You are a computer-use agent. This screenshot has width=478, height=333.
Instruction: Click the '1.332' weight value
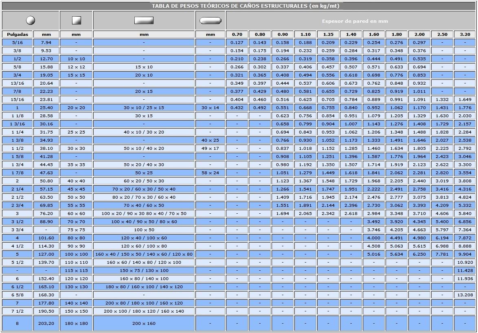(x=442, y=100)
